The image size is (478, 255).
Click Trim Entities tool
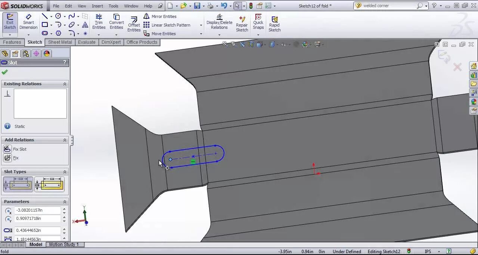click(99, 22)
